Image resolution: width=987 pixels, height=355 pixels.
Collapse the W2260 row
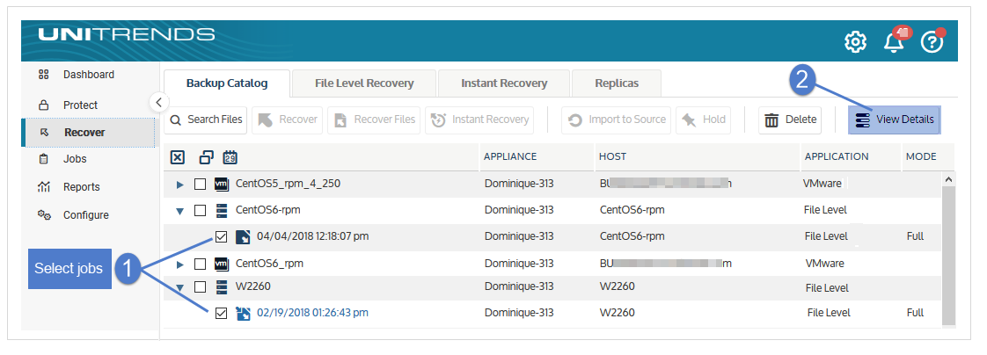point(180,287)
